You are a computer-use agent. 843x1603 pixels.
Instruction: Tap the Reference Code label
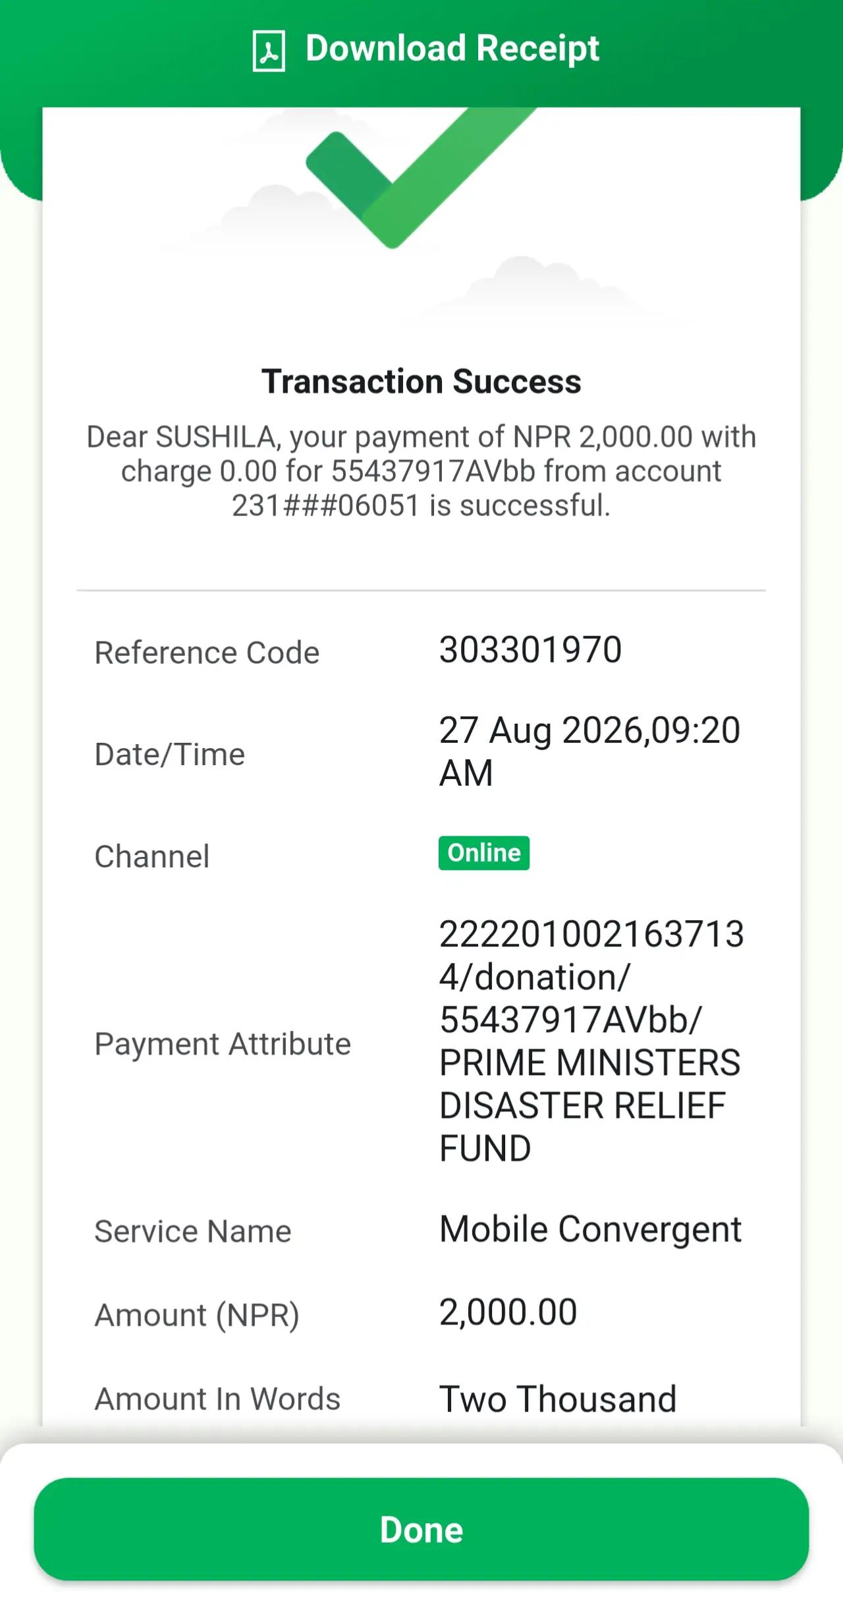coord(207,653)
